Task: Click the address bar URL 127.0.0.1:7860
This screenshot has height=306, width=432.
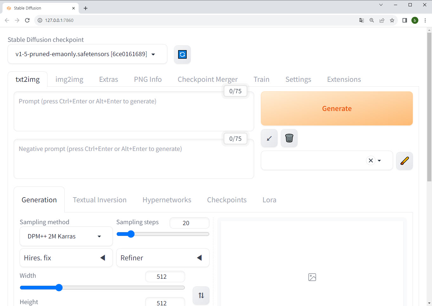Action: click(x=59, y=20)
